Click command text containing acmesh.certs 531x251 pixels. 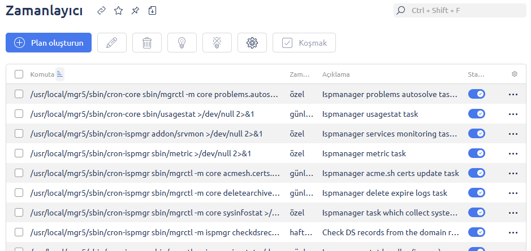(155, 173)
